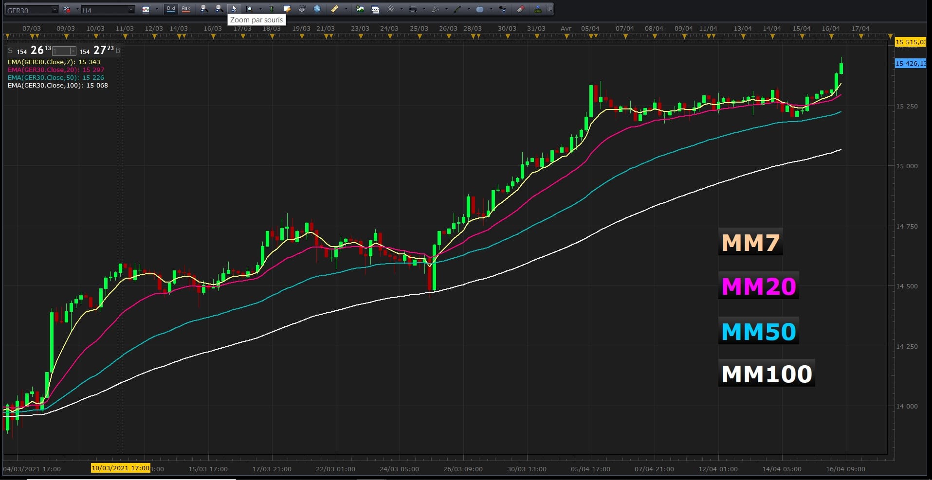
Task: Click the trade amount input field
Action: click(61, 51)
